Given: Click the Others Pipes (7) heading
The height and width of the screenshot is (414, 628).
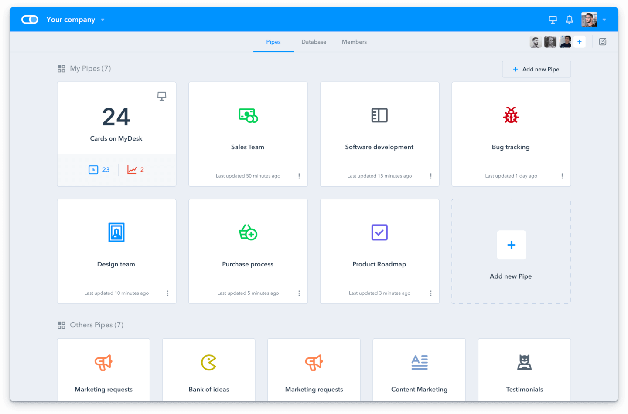Looking at the screenshot, I should [97, 325].
